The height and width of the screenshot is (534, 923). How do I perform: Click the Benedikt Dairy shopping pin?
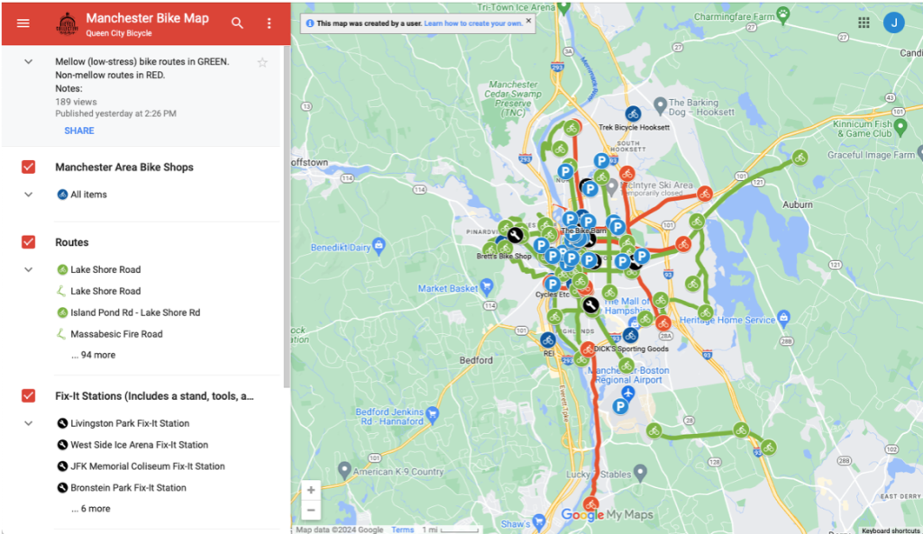click(x=379, y=246)
